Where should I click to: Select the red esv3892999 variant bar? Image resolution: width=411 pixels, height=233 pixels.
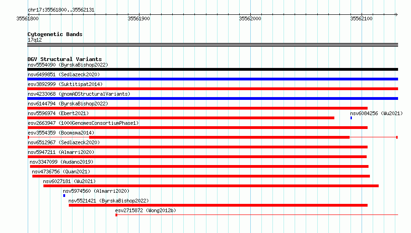(x=212, y=89)
